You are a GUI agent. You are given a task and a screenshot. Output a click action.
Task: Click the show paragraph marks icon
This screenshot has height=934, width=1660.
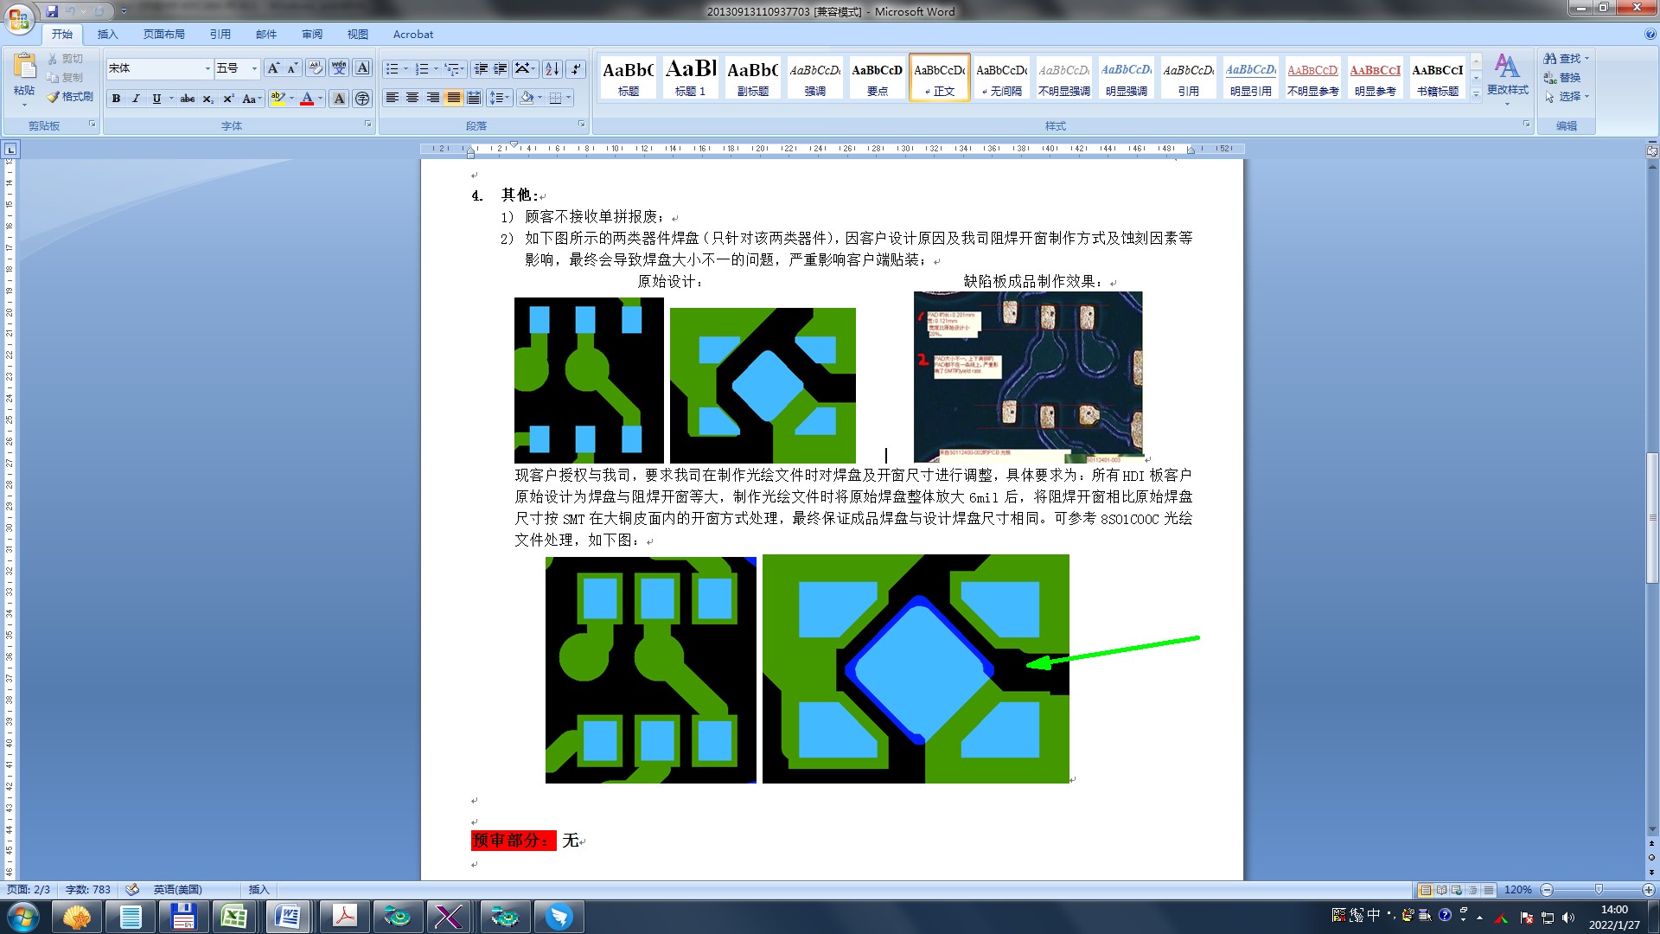(576, 69)
